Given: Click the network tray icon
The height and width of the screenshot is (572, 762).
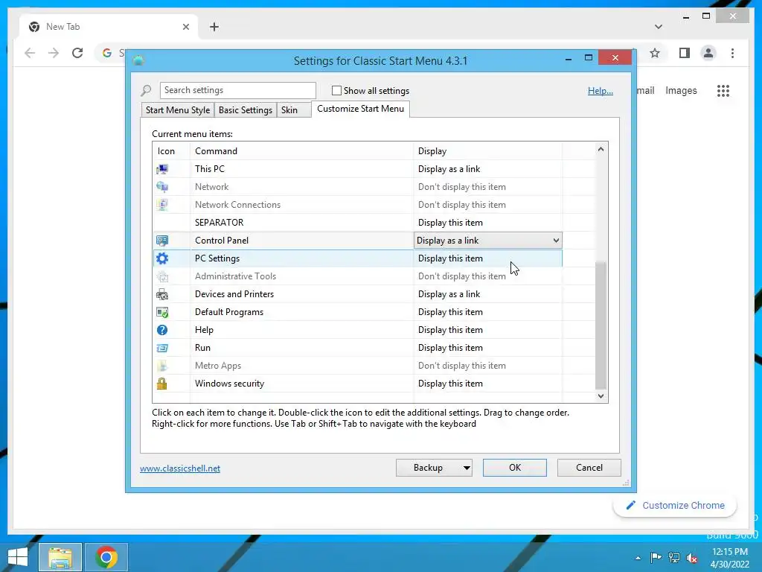Looking at the screenshot, I should pyautogui.click(x=674, y=557).
